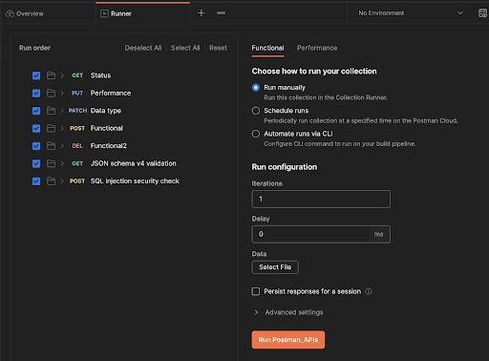Uncheck the Status request checkbox
Image resolution: width=489 pixels, height=361 pixels.
click(x=36, y=75)
